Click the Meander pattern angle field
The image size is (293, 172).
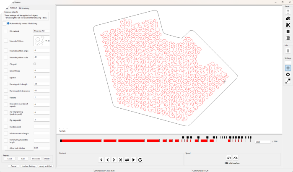[41, 50]
